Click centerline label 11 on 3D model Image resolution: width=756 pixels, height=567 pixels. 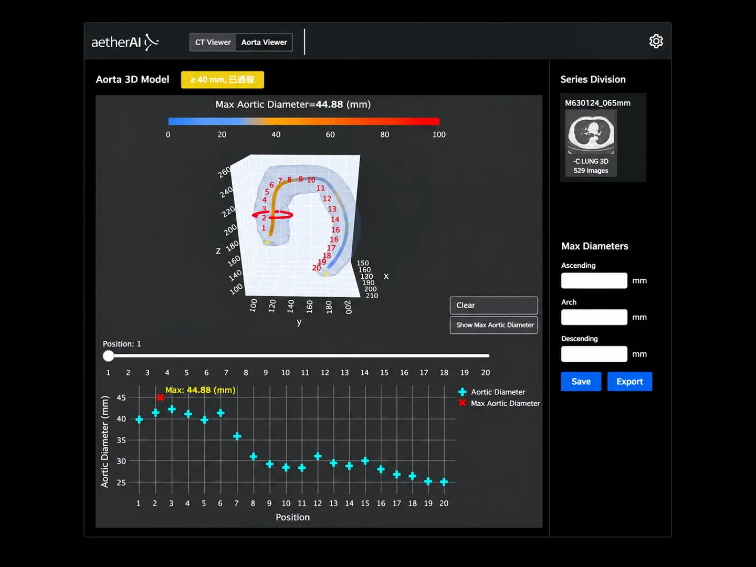pyautogui.click(x=321, y=188)
